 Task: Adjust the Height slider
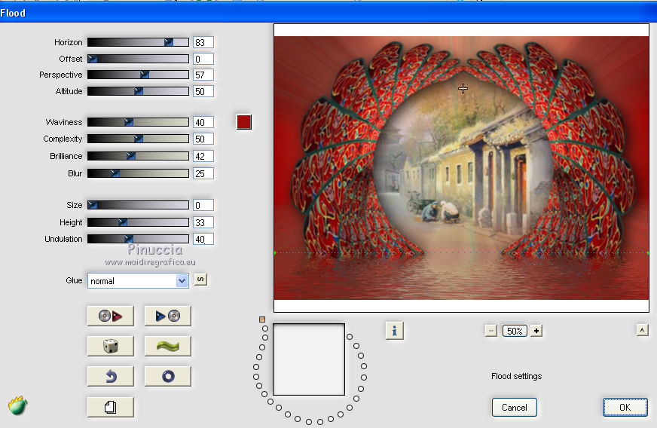(x=138, y=222)
